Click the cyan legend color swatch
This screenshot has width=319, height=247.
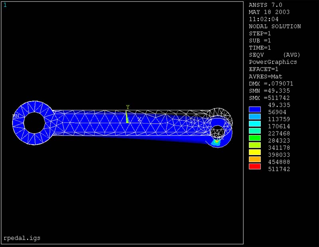[x=255, y=124]
